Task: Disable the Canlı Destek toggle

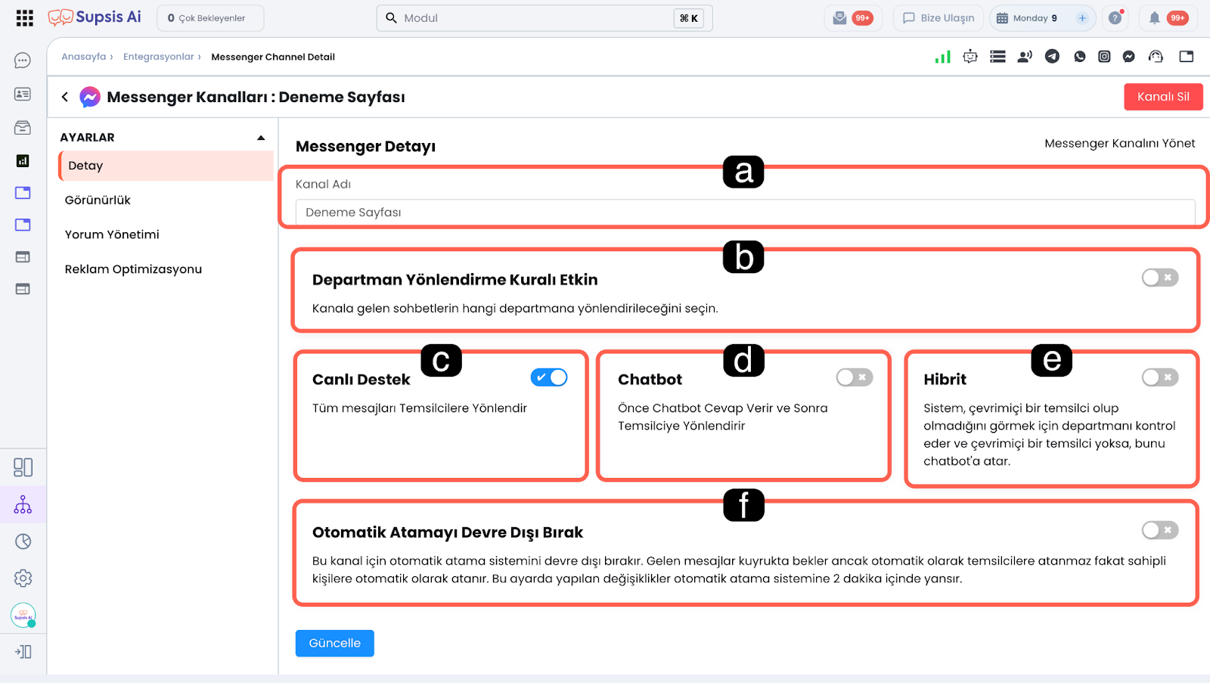Action: click(549, 377)
